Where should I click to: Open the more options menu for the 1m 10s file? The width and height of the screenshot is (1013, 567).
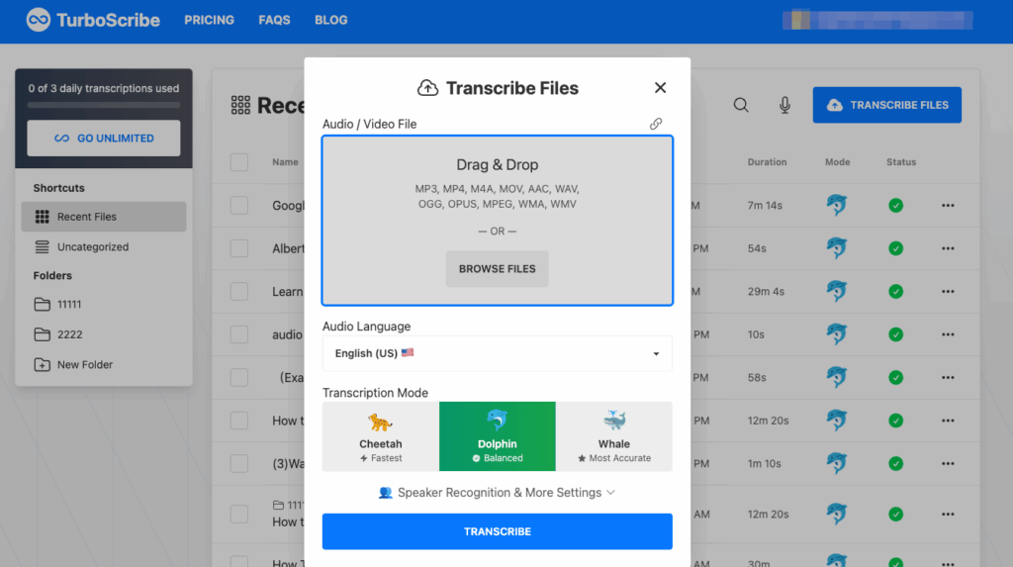[948, 463]
